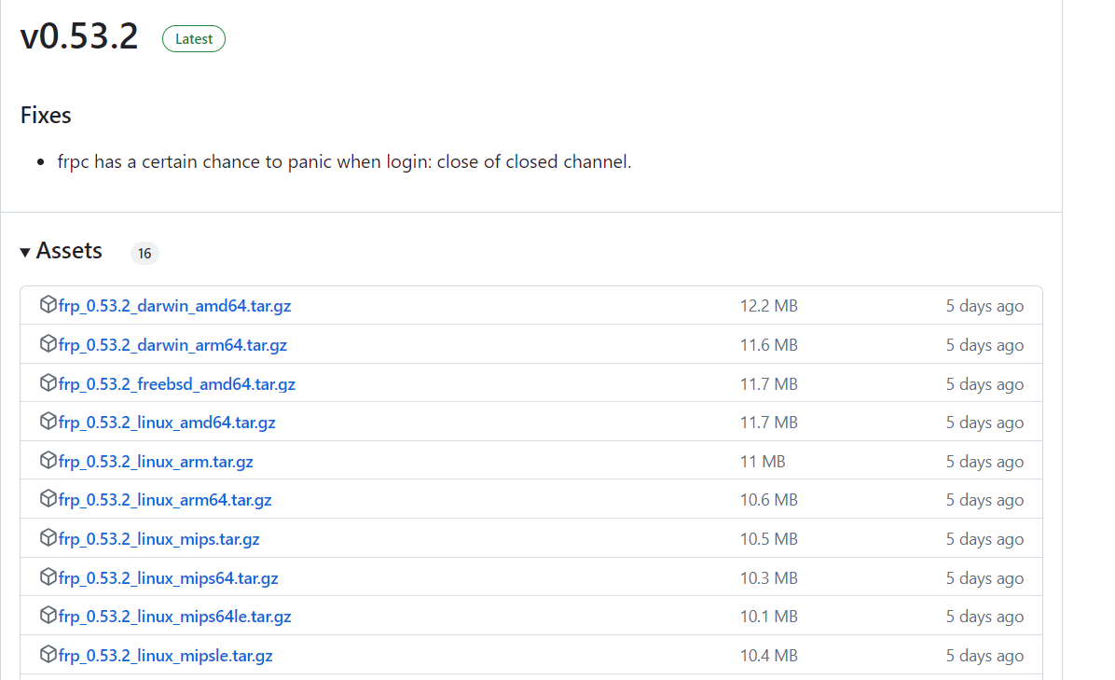The width and height of the screenshot is (1115, 680).
Task: Click package icon beside frp_0.53.2_linux_mips64.tar.gz
Action: [x=48, y=577]
